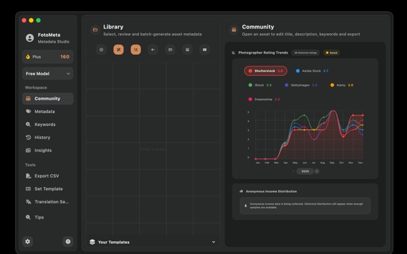
Task: Click the anonymous income data notice text
Action: pos(307,206)
